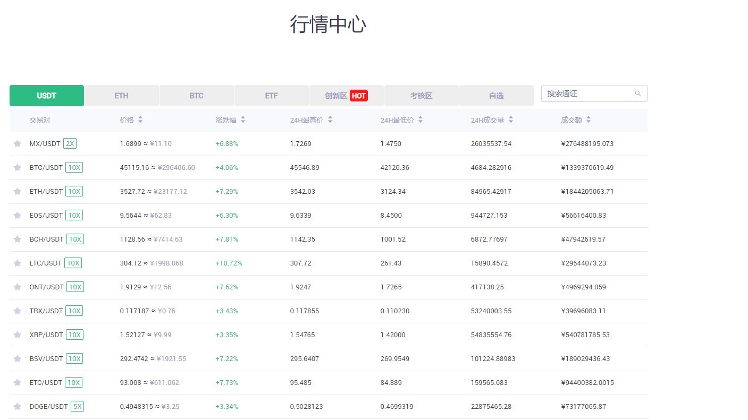Select the USDT market tab
This screenshot has width=748, height=420.
click(x=47, y=96)
